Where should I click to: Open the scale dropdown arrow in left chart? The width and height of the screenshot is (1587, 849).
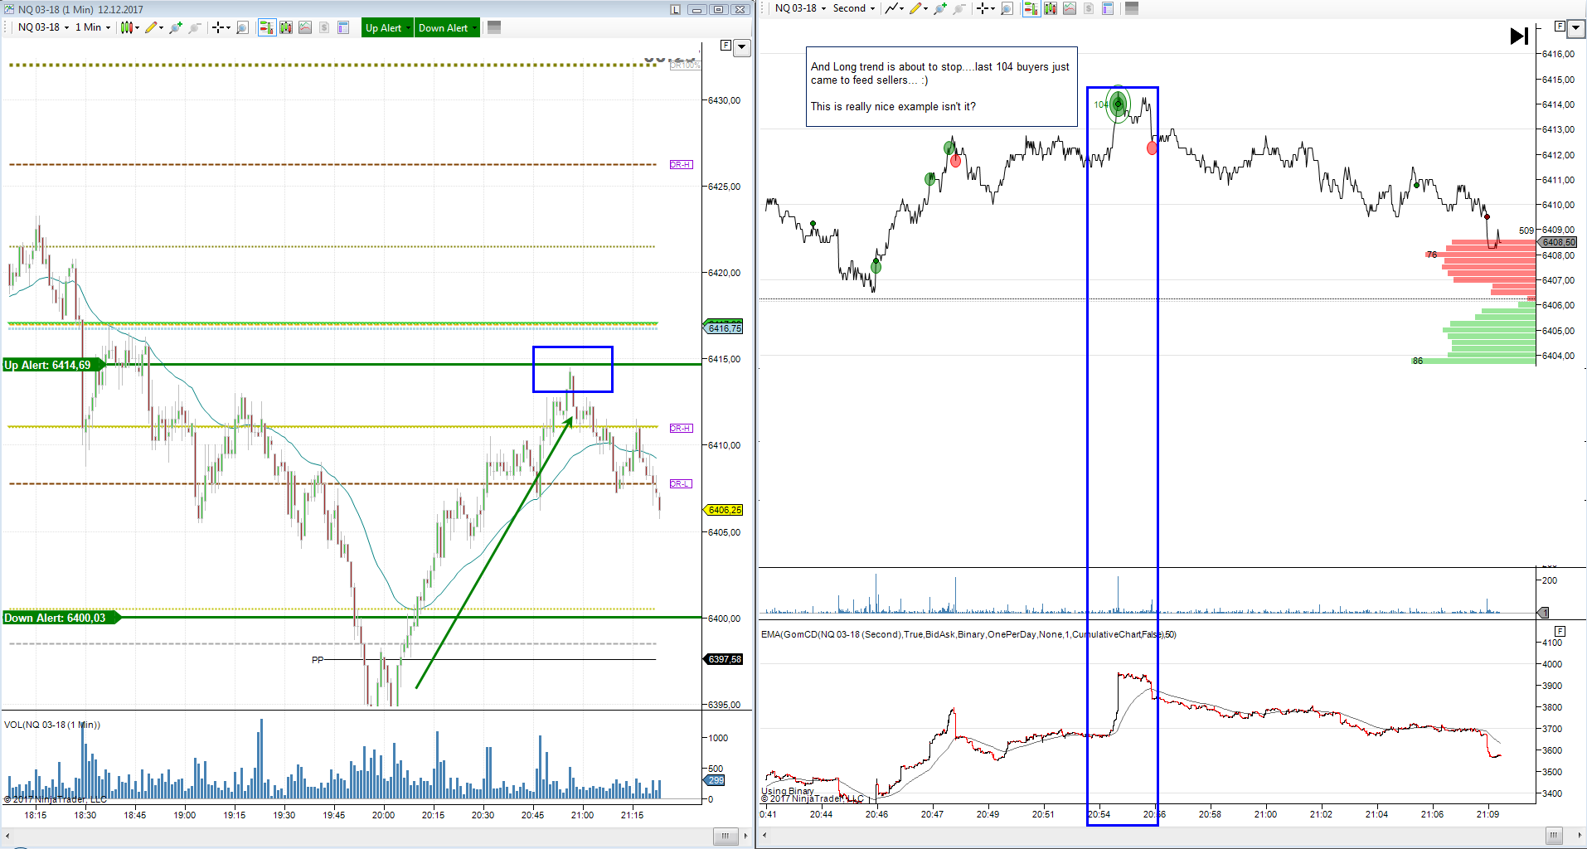click(x=742, y=48)
